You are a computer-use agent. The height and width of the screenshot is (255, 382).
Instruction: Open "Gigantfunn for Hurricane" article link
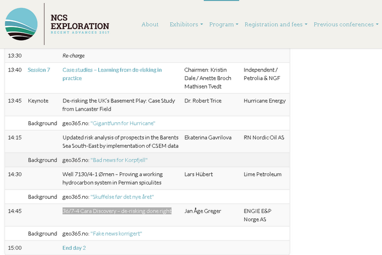pyautogui.click(x=123, y=123)
